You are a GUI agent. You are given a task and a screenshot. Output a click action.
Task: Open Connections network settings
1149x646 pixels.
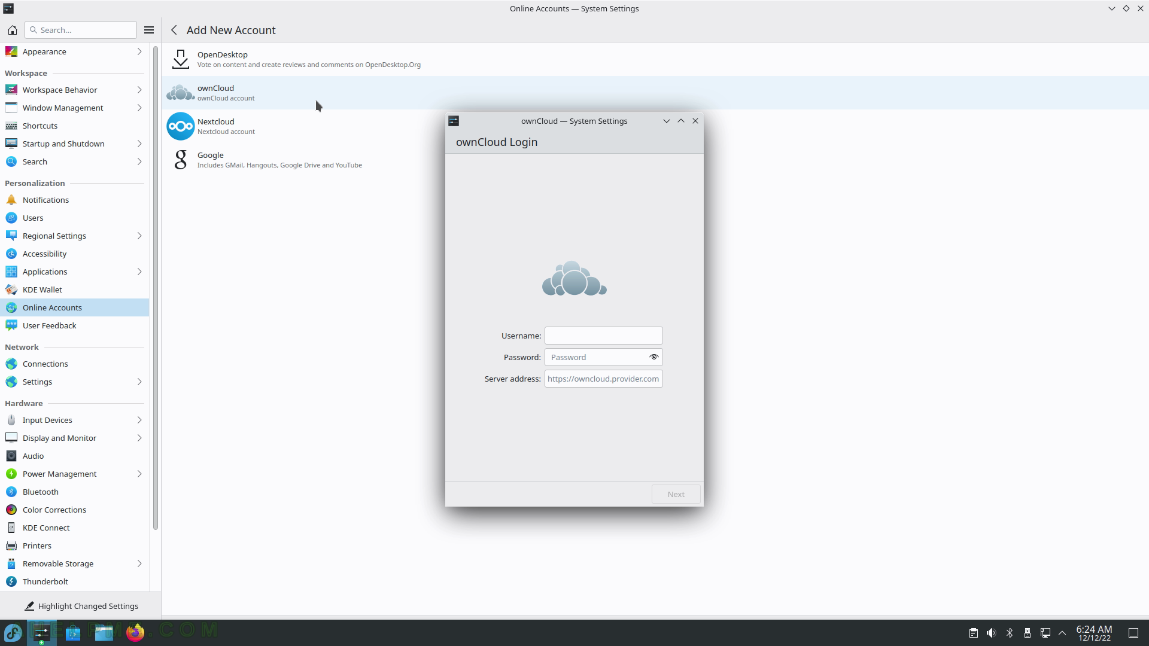tap(74, 364)
